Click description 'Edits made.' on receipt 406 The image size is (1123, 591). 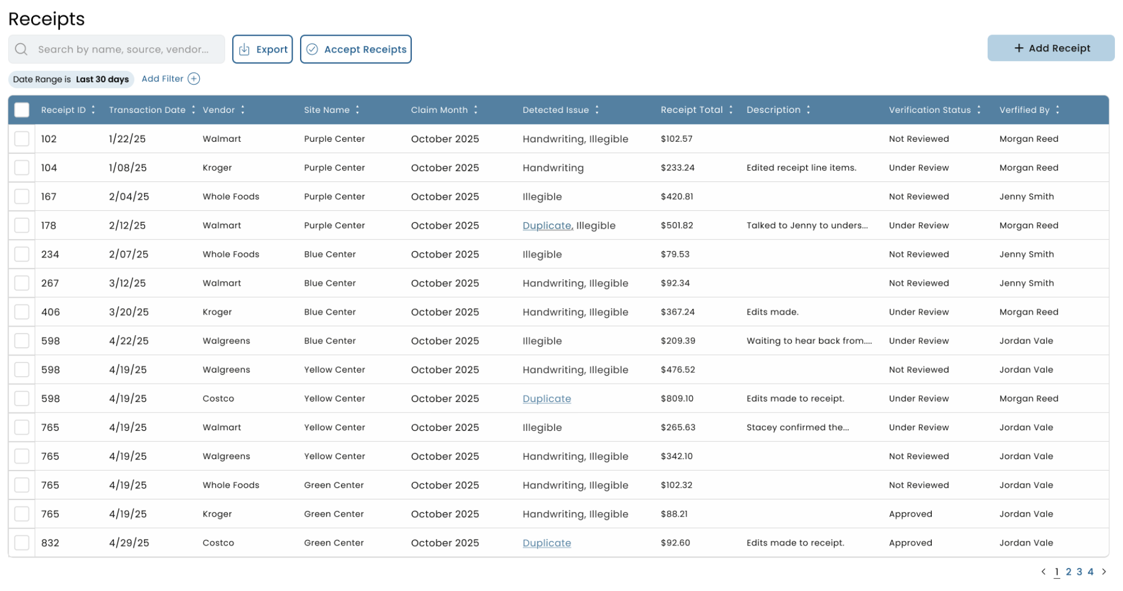(x=772, y=312)
